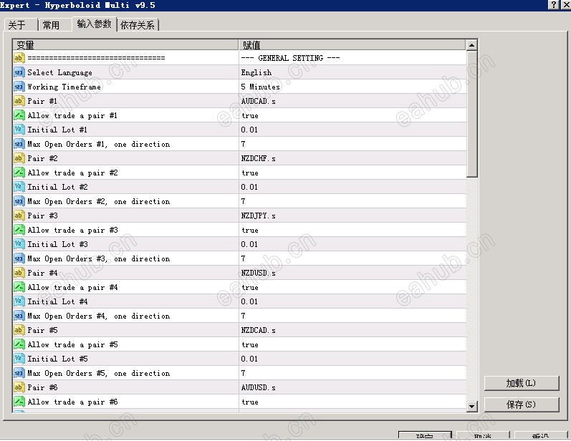Click the 7 value for Max Open Orders #4

pos(352,316)
